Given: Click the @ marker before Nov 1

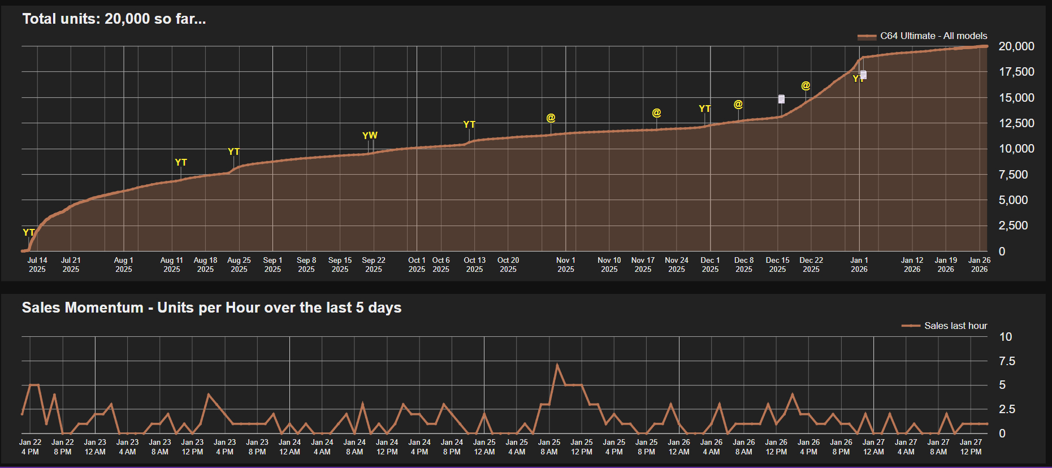Looking at the screenshot, I should [551, 118].
